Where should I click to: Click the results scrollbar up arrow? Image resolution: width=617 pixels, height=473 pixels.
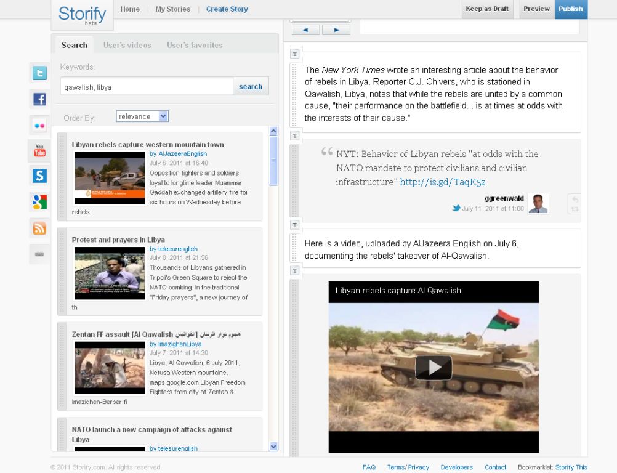273,131
